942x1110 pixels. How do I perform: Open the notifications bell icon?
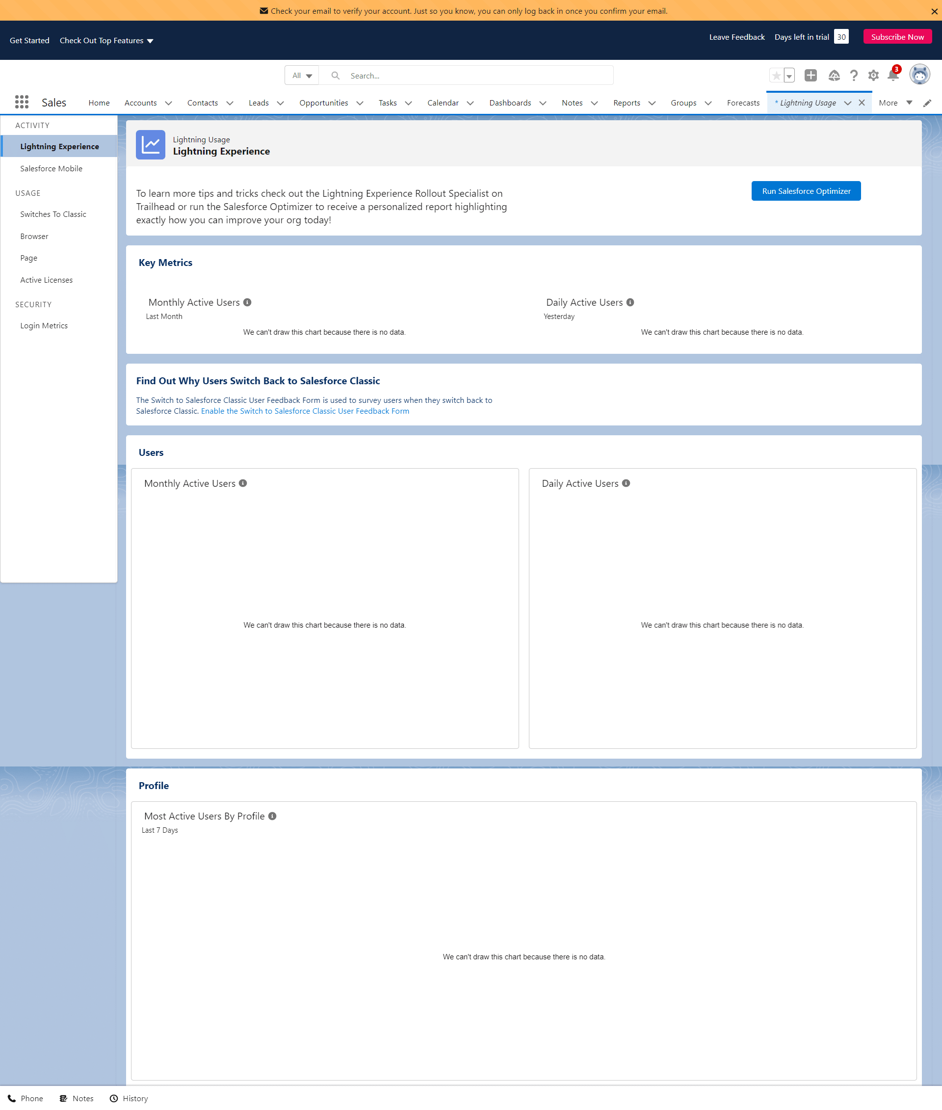click(x=893, y=75)
